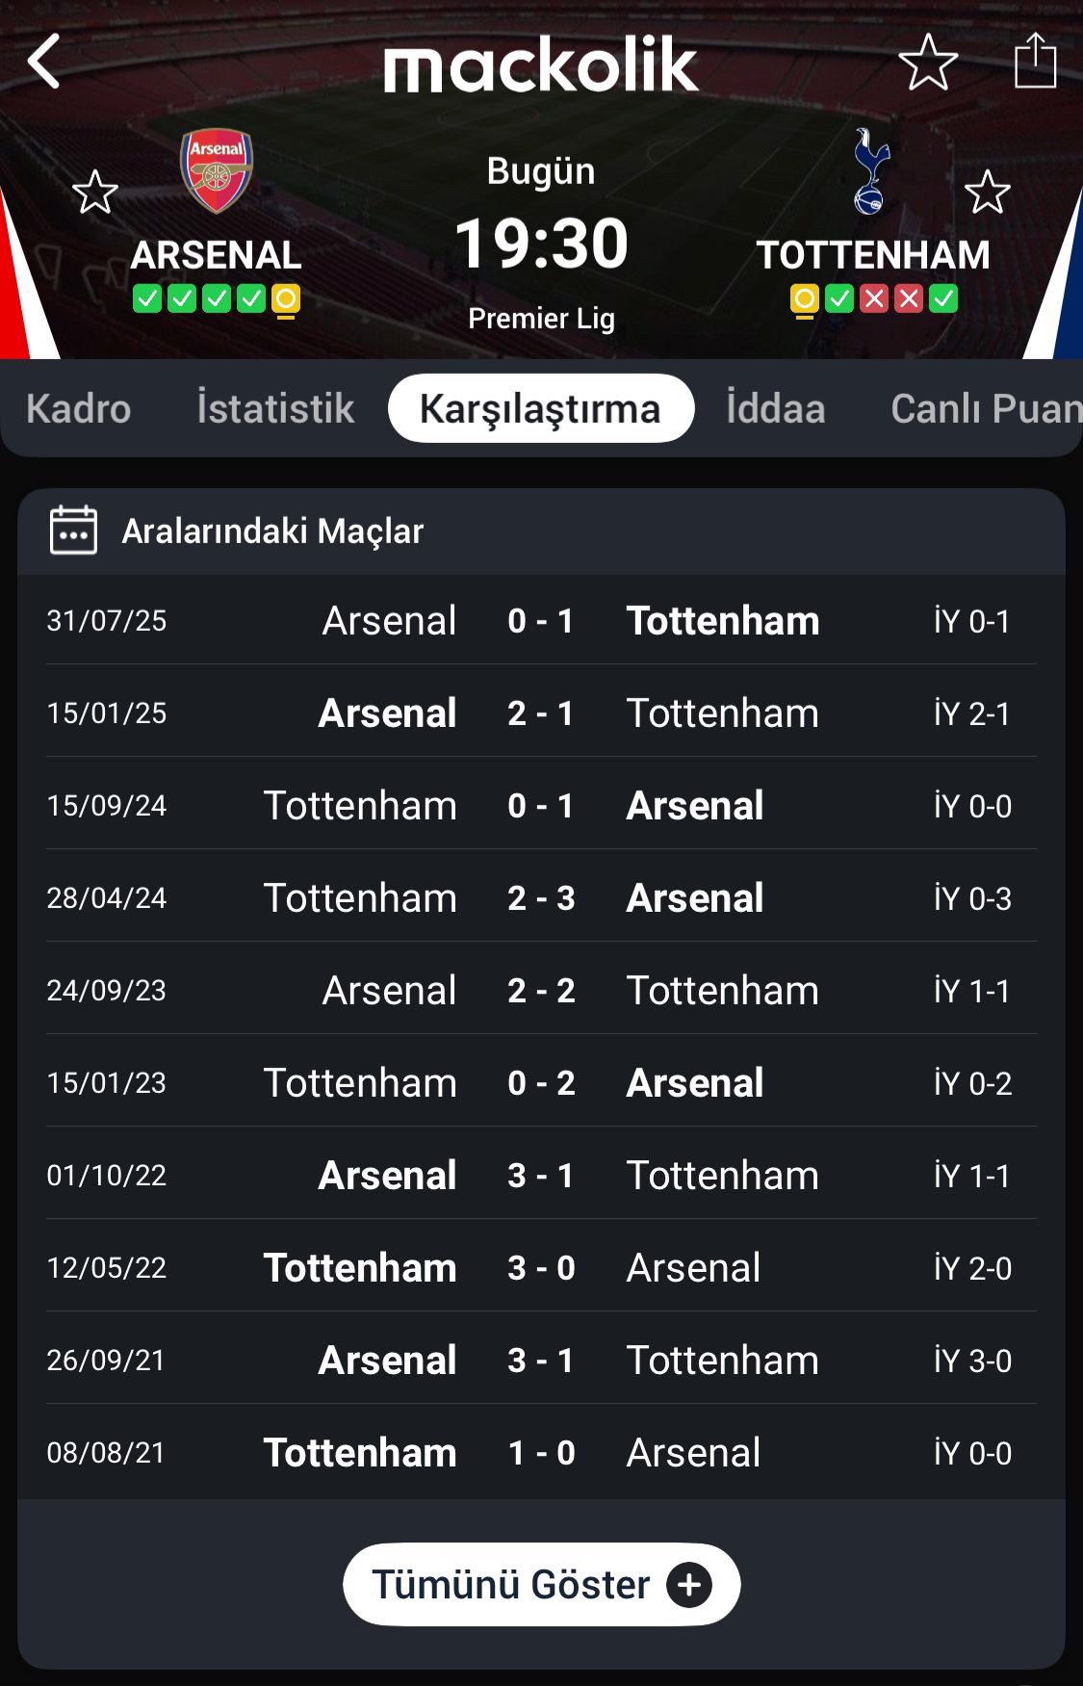Tap Arsenal's first green win form icon
Screen dimensions: 1083x1686
click(x=147, y=299)
